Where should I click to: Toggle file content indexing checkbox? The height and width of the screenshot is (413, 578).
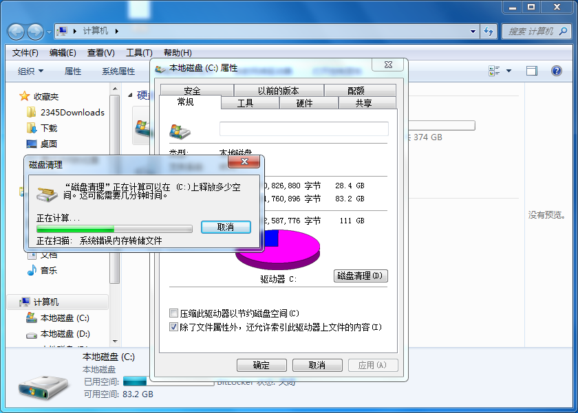point(173,327)
